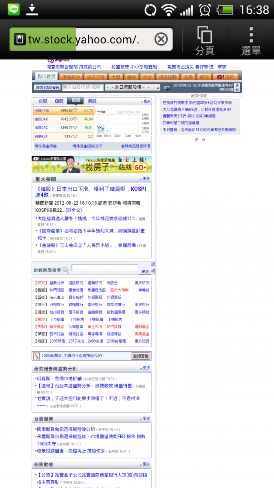Screen dimensions: 274x488
Task: Tap the LINE notification icon
Action: (14, 9)
